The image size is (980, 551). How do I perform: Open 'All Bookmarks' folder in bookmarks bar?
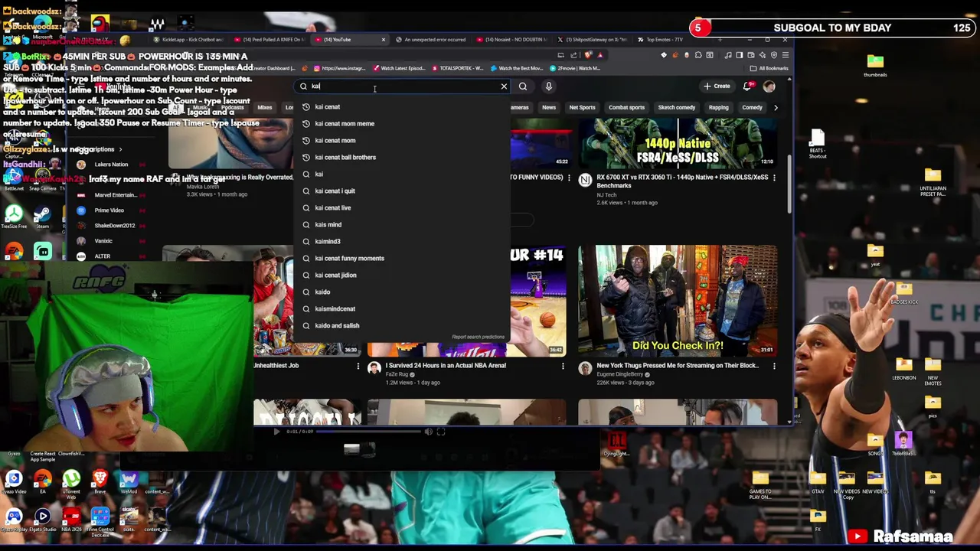click(769, 68)
